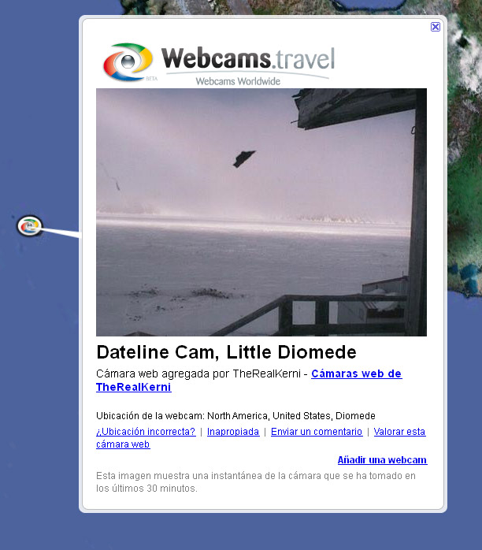Open the Dateline Cam snapshot image
Image resolution: width=482 pixels, height=550 pixels.
[x=261, y=212]
